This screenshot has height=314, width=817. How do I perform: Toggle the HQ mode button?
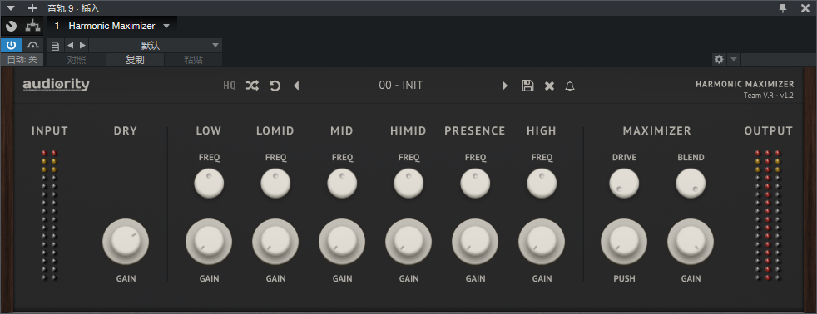230,86
